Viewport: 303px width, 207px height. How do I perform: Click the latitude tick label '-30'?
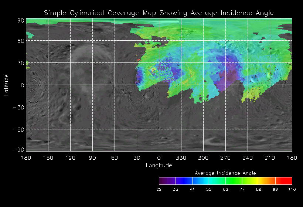[19, 108]
